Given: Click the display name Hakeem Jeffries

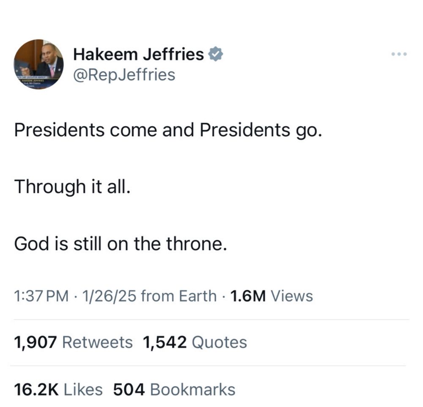Looking at the screenshot, I should tap(140, 54).
